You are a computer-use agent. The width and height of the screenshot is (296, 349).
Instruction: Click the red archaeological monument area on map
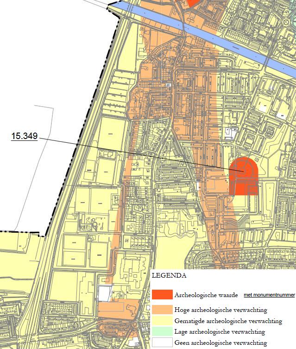[x=244, y=176]
